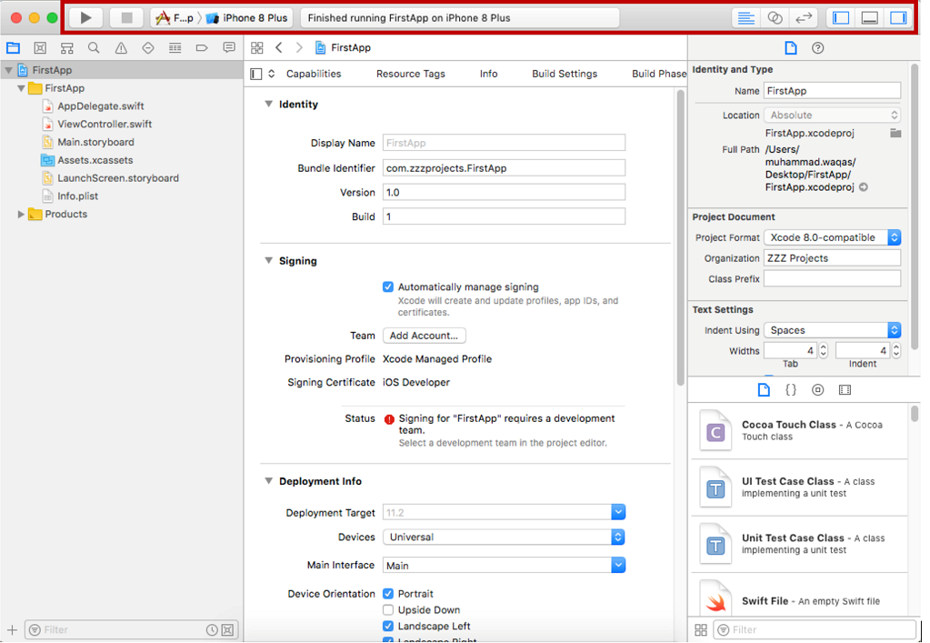Collapse the Deployment Info section
Image resolution: width=930 pixels, height=643 pixels.
pos(269,481)
